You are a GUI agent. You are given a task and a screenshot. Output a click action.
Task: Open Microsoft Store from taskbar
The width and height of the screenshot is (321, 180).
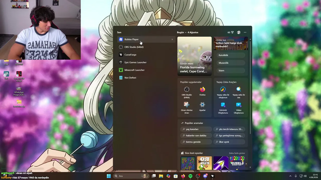176,176
